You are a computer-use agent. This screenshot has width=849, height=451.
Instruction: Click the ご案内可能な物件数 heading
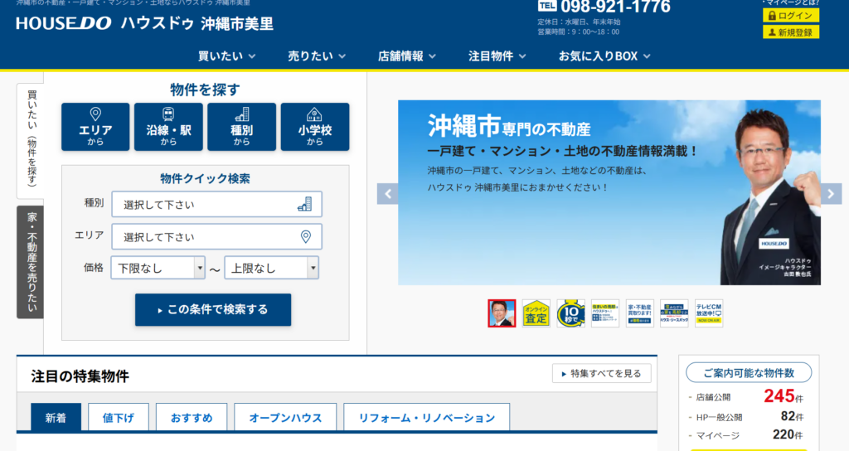point(749,372)
